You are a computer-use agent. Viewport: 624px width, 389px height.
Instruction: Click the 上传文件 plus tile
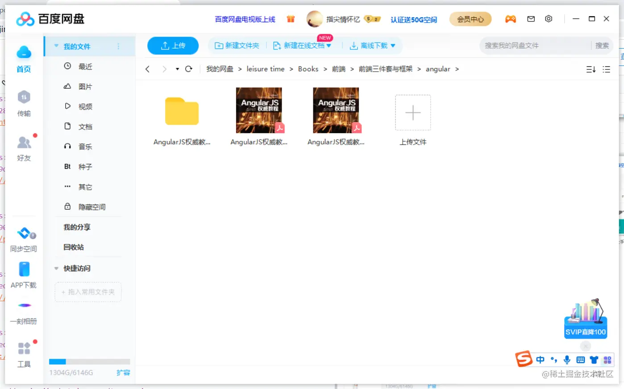coord(413,113)
